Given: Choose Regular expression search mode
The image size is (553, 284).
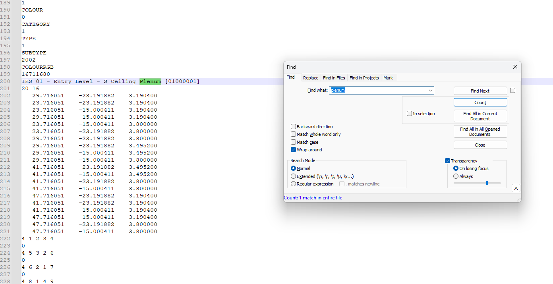Looking at the screenshot, I should tap(294, 184).
